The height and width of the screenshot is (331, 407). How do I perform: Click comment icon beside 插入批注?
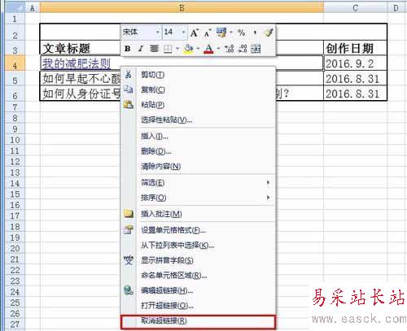129,214
